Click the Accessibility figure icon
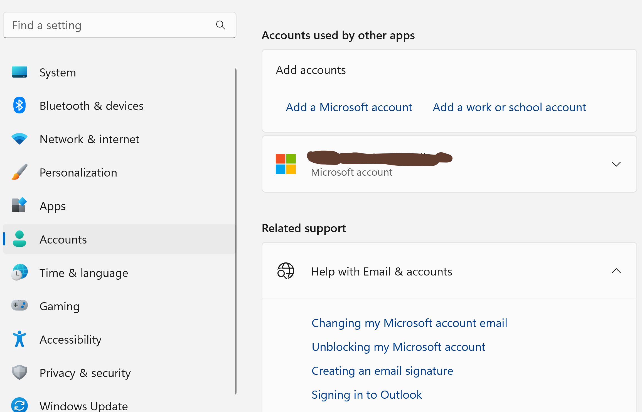Viewport: 642px width, 412px height. (19, 339)
